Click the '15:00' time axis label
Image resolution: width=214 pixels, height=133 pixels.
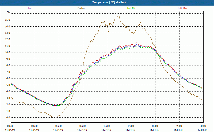click(x=131, y=126)
